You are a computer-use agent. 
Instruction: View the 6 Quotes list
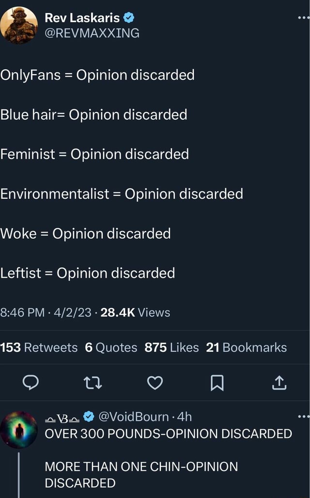pyautogui.click(x=111, y=347)
